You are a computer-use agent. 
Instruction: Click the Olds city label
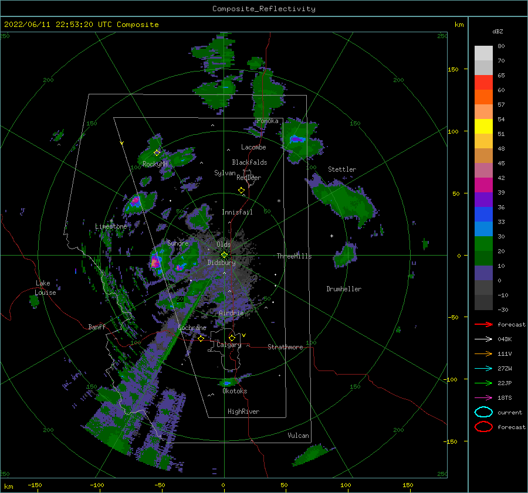tap(224, 244)
